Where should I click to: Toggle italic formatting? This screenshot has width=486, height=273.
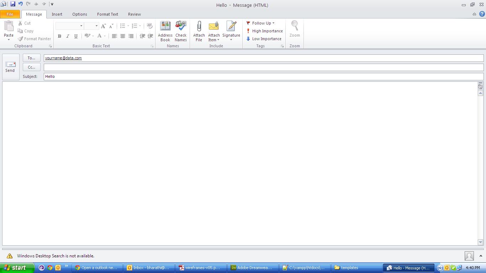coord(68,36)
